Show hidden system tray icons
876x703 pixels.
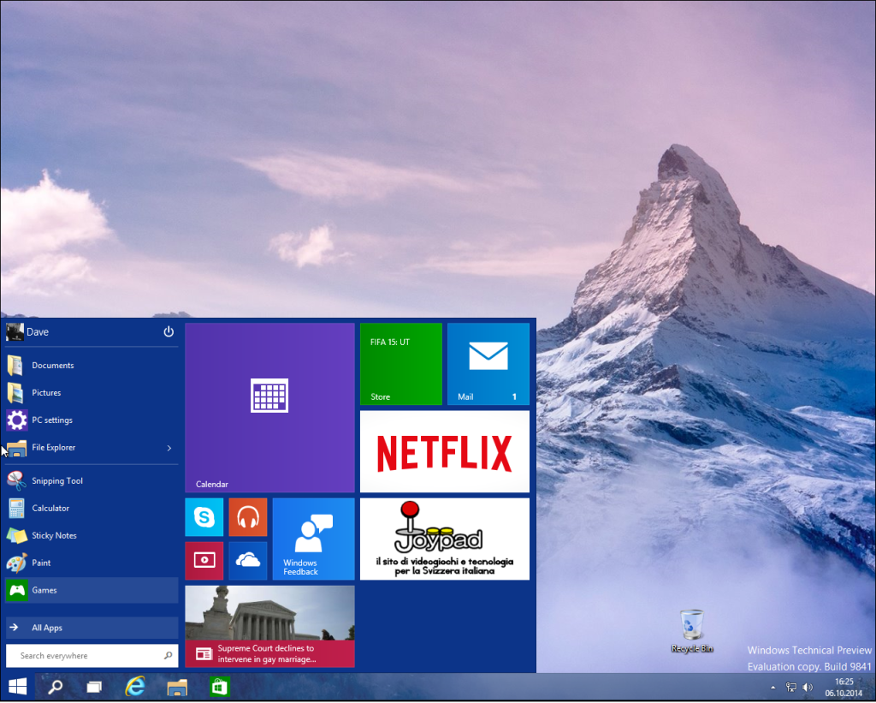[x=773, y=688]
